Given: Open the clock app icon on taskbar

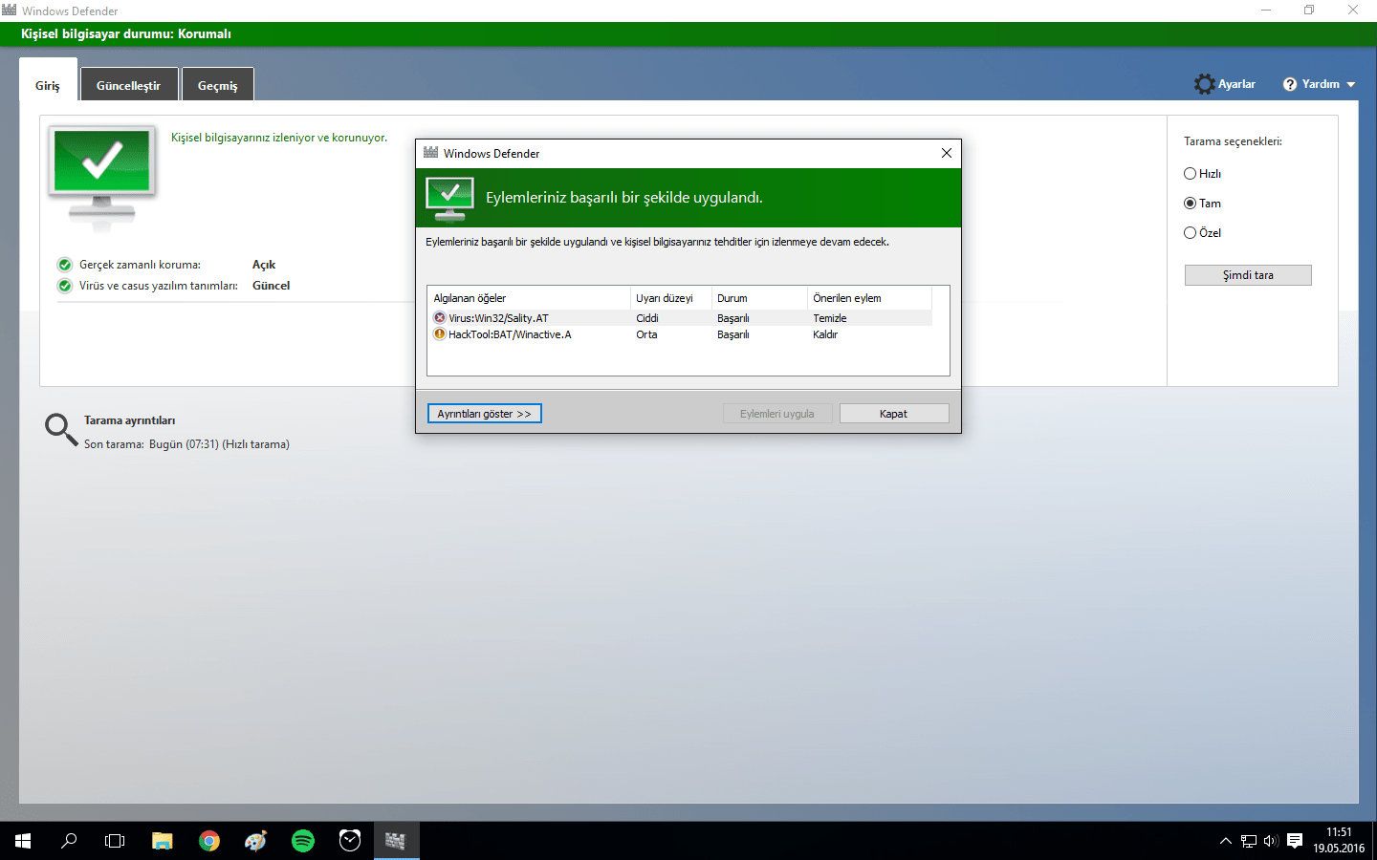Looking at the screenshot, I should [x=350, y=841].
